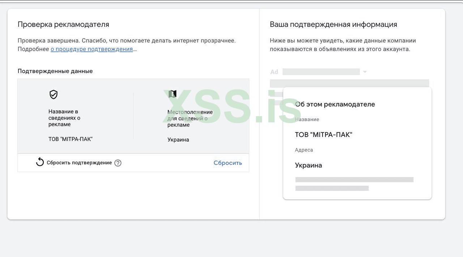Click the Проверка рекламодателя heading
This screenshot has height=257, width=463.
point(63,25)
